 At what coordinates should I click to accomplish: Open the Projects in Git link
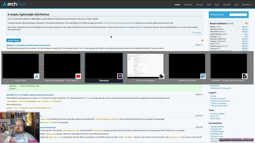216,129
